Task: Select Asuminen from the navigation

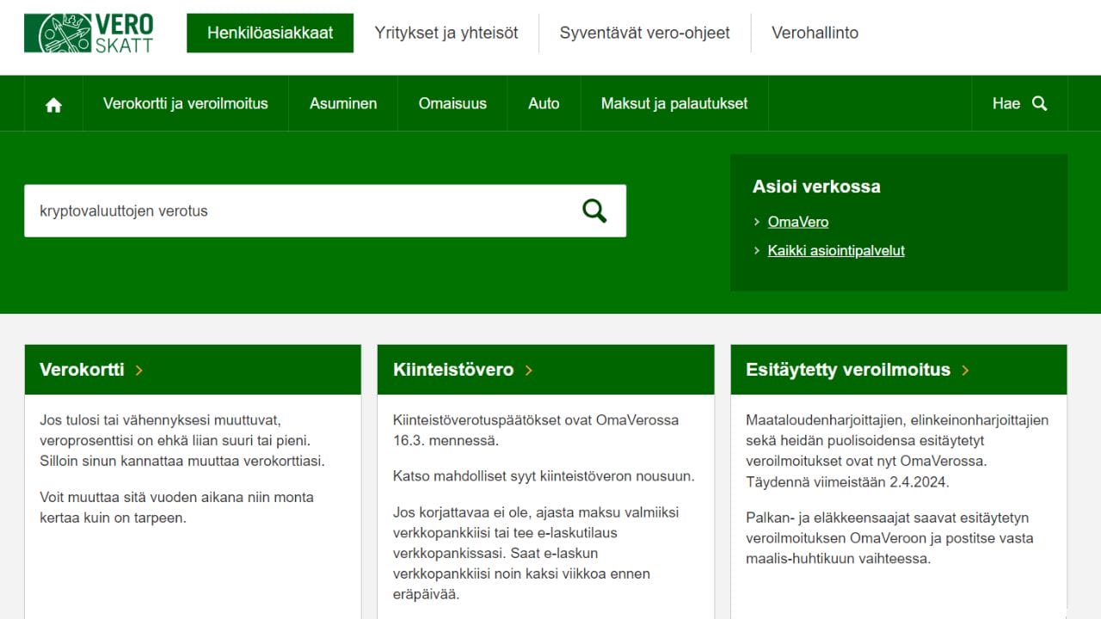Action: [342, 103]
